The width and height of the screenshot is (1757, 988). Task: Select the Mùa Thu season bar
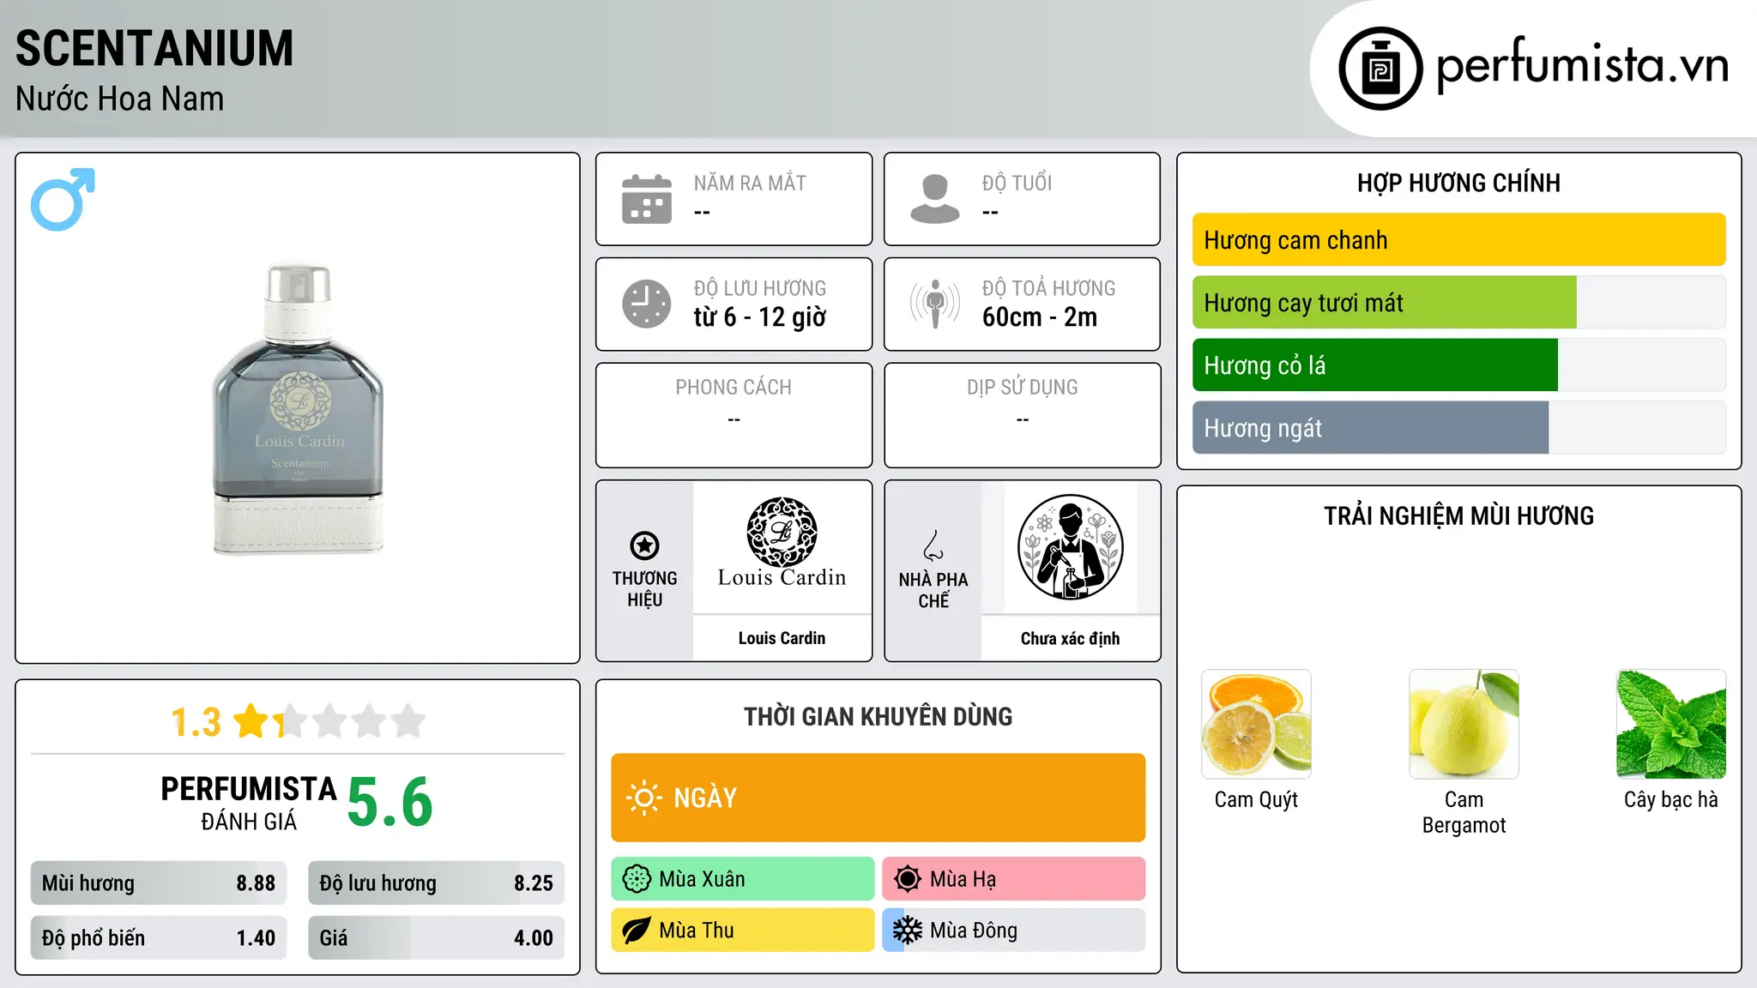743,931
